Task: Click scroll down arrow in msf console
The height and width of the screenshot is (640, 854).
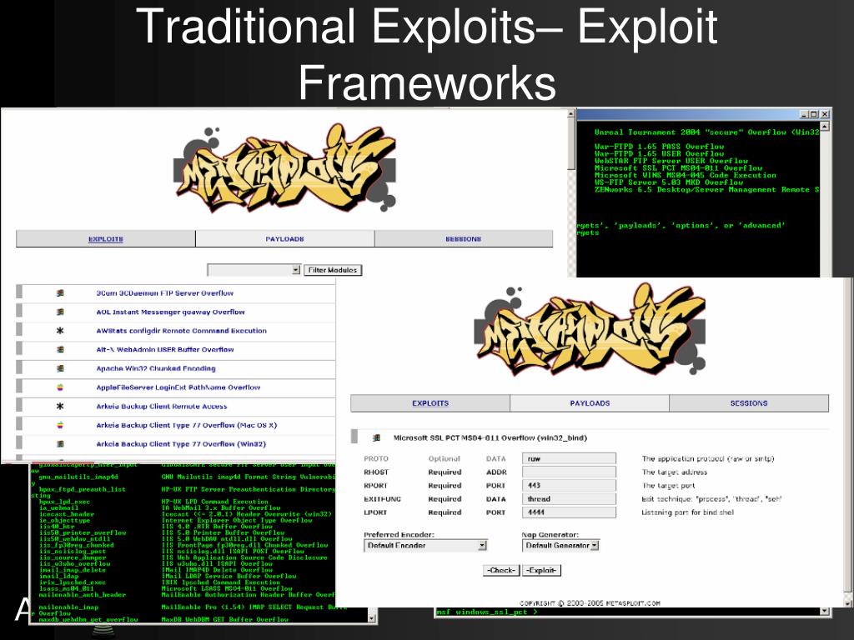Action: [825, 611]
